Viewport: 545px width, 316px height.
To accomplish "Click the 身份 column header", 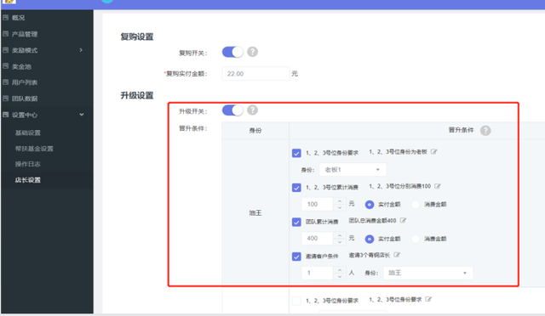I will click(x=255, y=131).
